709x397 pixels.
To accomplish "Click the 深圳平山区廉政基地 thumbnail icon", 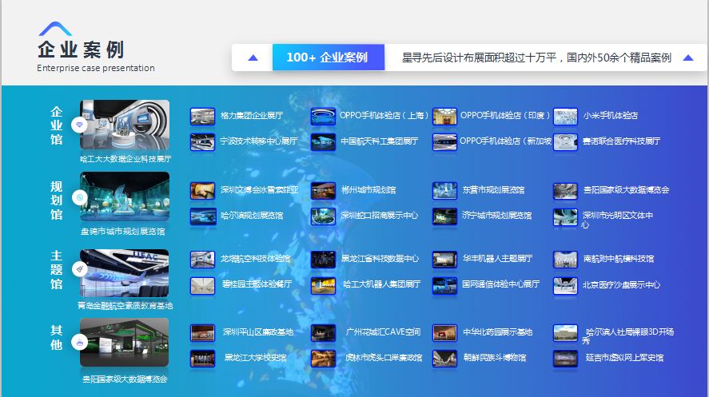I will 202,333.
